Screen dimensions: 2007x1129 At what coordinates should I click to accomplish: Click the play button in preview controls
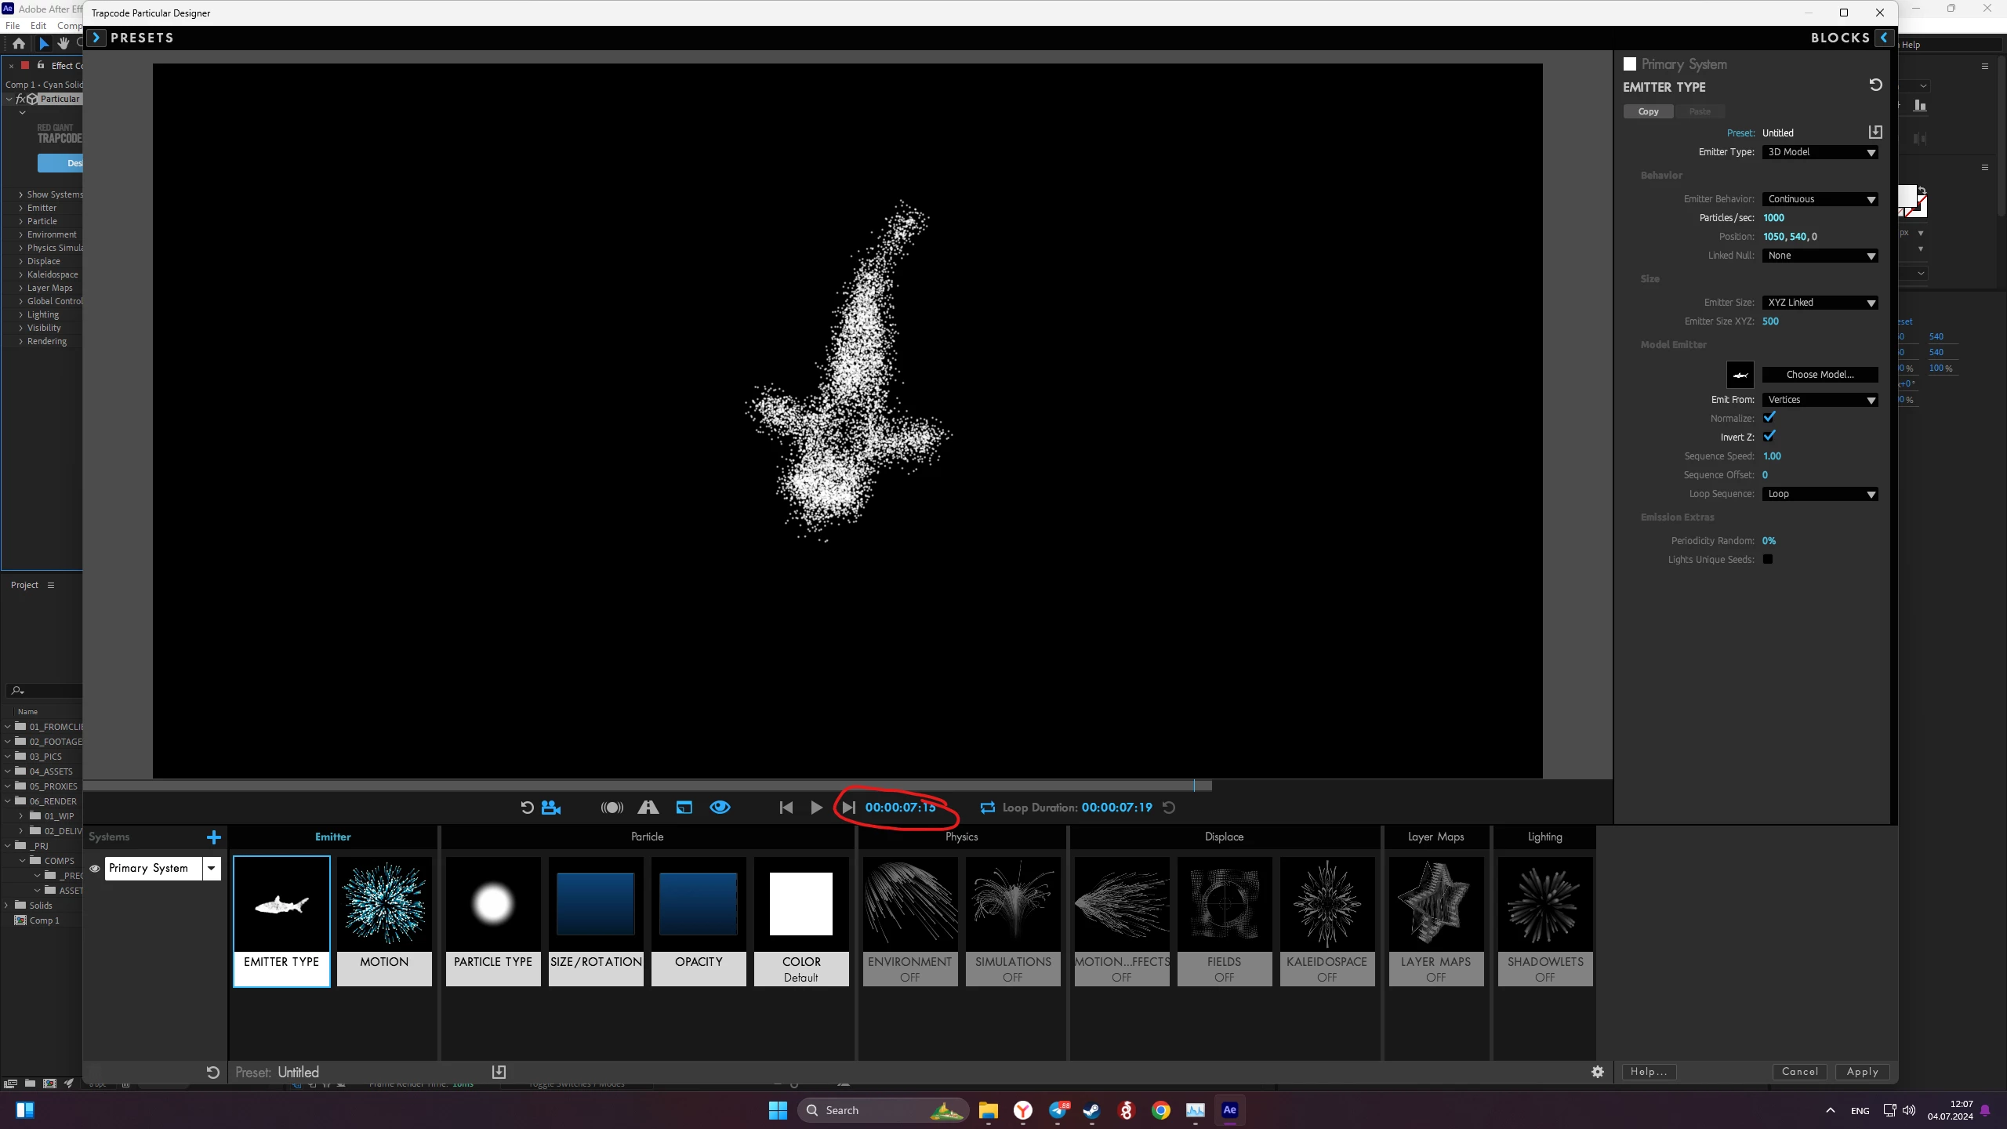coord(816,808)
